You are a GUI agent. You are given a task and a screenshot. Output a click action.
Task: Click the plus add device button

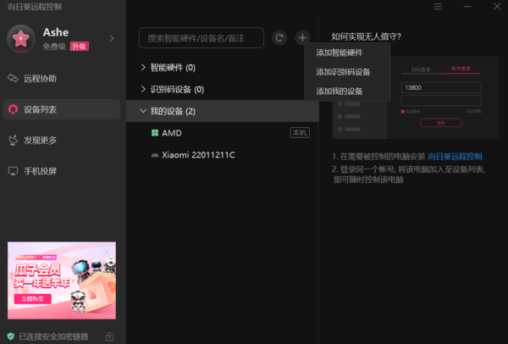302,38
